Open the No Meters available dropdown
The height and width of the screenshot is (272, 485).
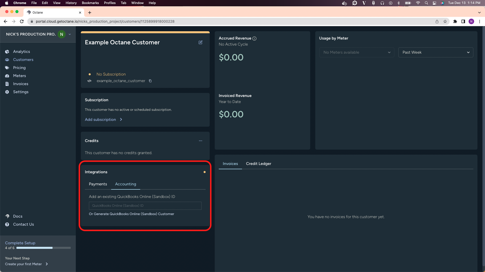356,52
